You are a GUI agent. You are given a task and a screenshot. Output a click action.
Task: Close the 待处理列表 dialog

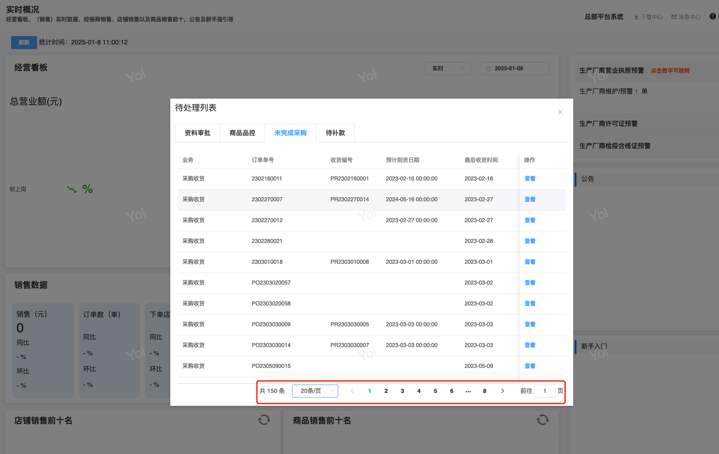pos(560,112)
